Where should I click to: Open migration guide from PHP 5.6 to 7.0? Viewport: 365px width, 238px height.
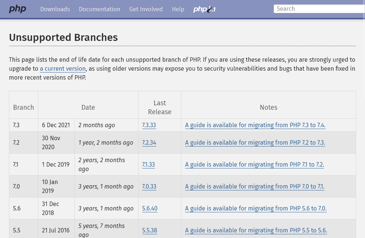[256, 208]
